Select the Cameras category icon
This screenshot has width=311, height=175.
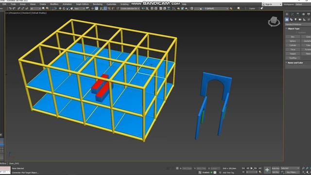[300, 19]
